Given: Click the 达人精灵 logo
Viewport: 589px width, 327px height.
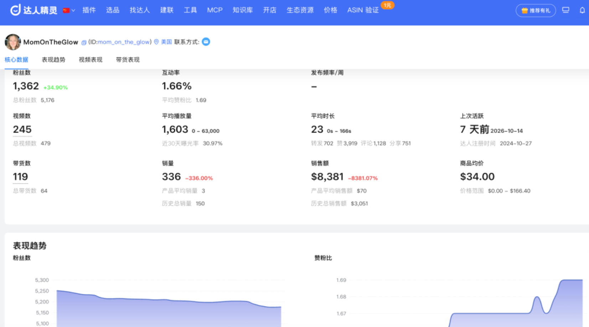Looking at the screenshot, I should pyautogui.click(x=34, y=10).
